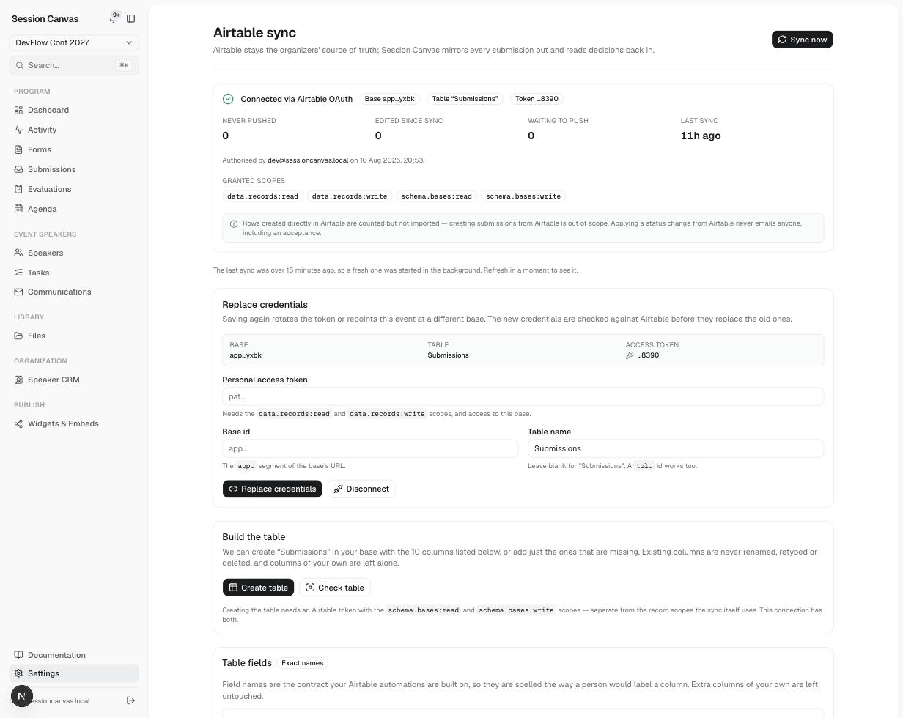Click the Token …8390 badge
Image resolution: width=903 pixels, height=718 pixels.
point(537,99)
